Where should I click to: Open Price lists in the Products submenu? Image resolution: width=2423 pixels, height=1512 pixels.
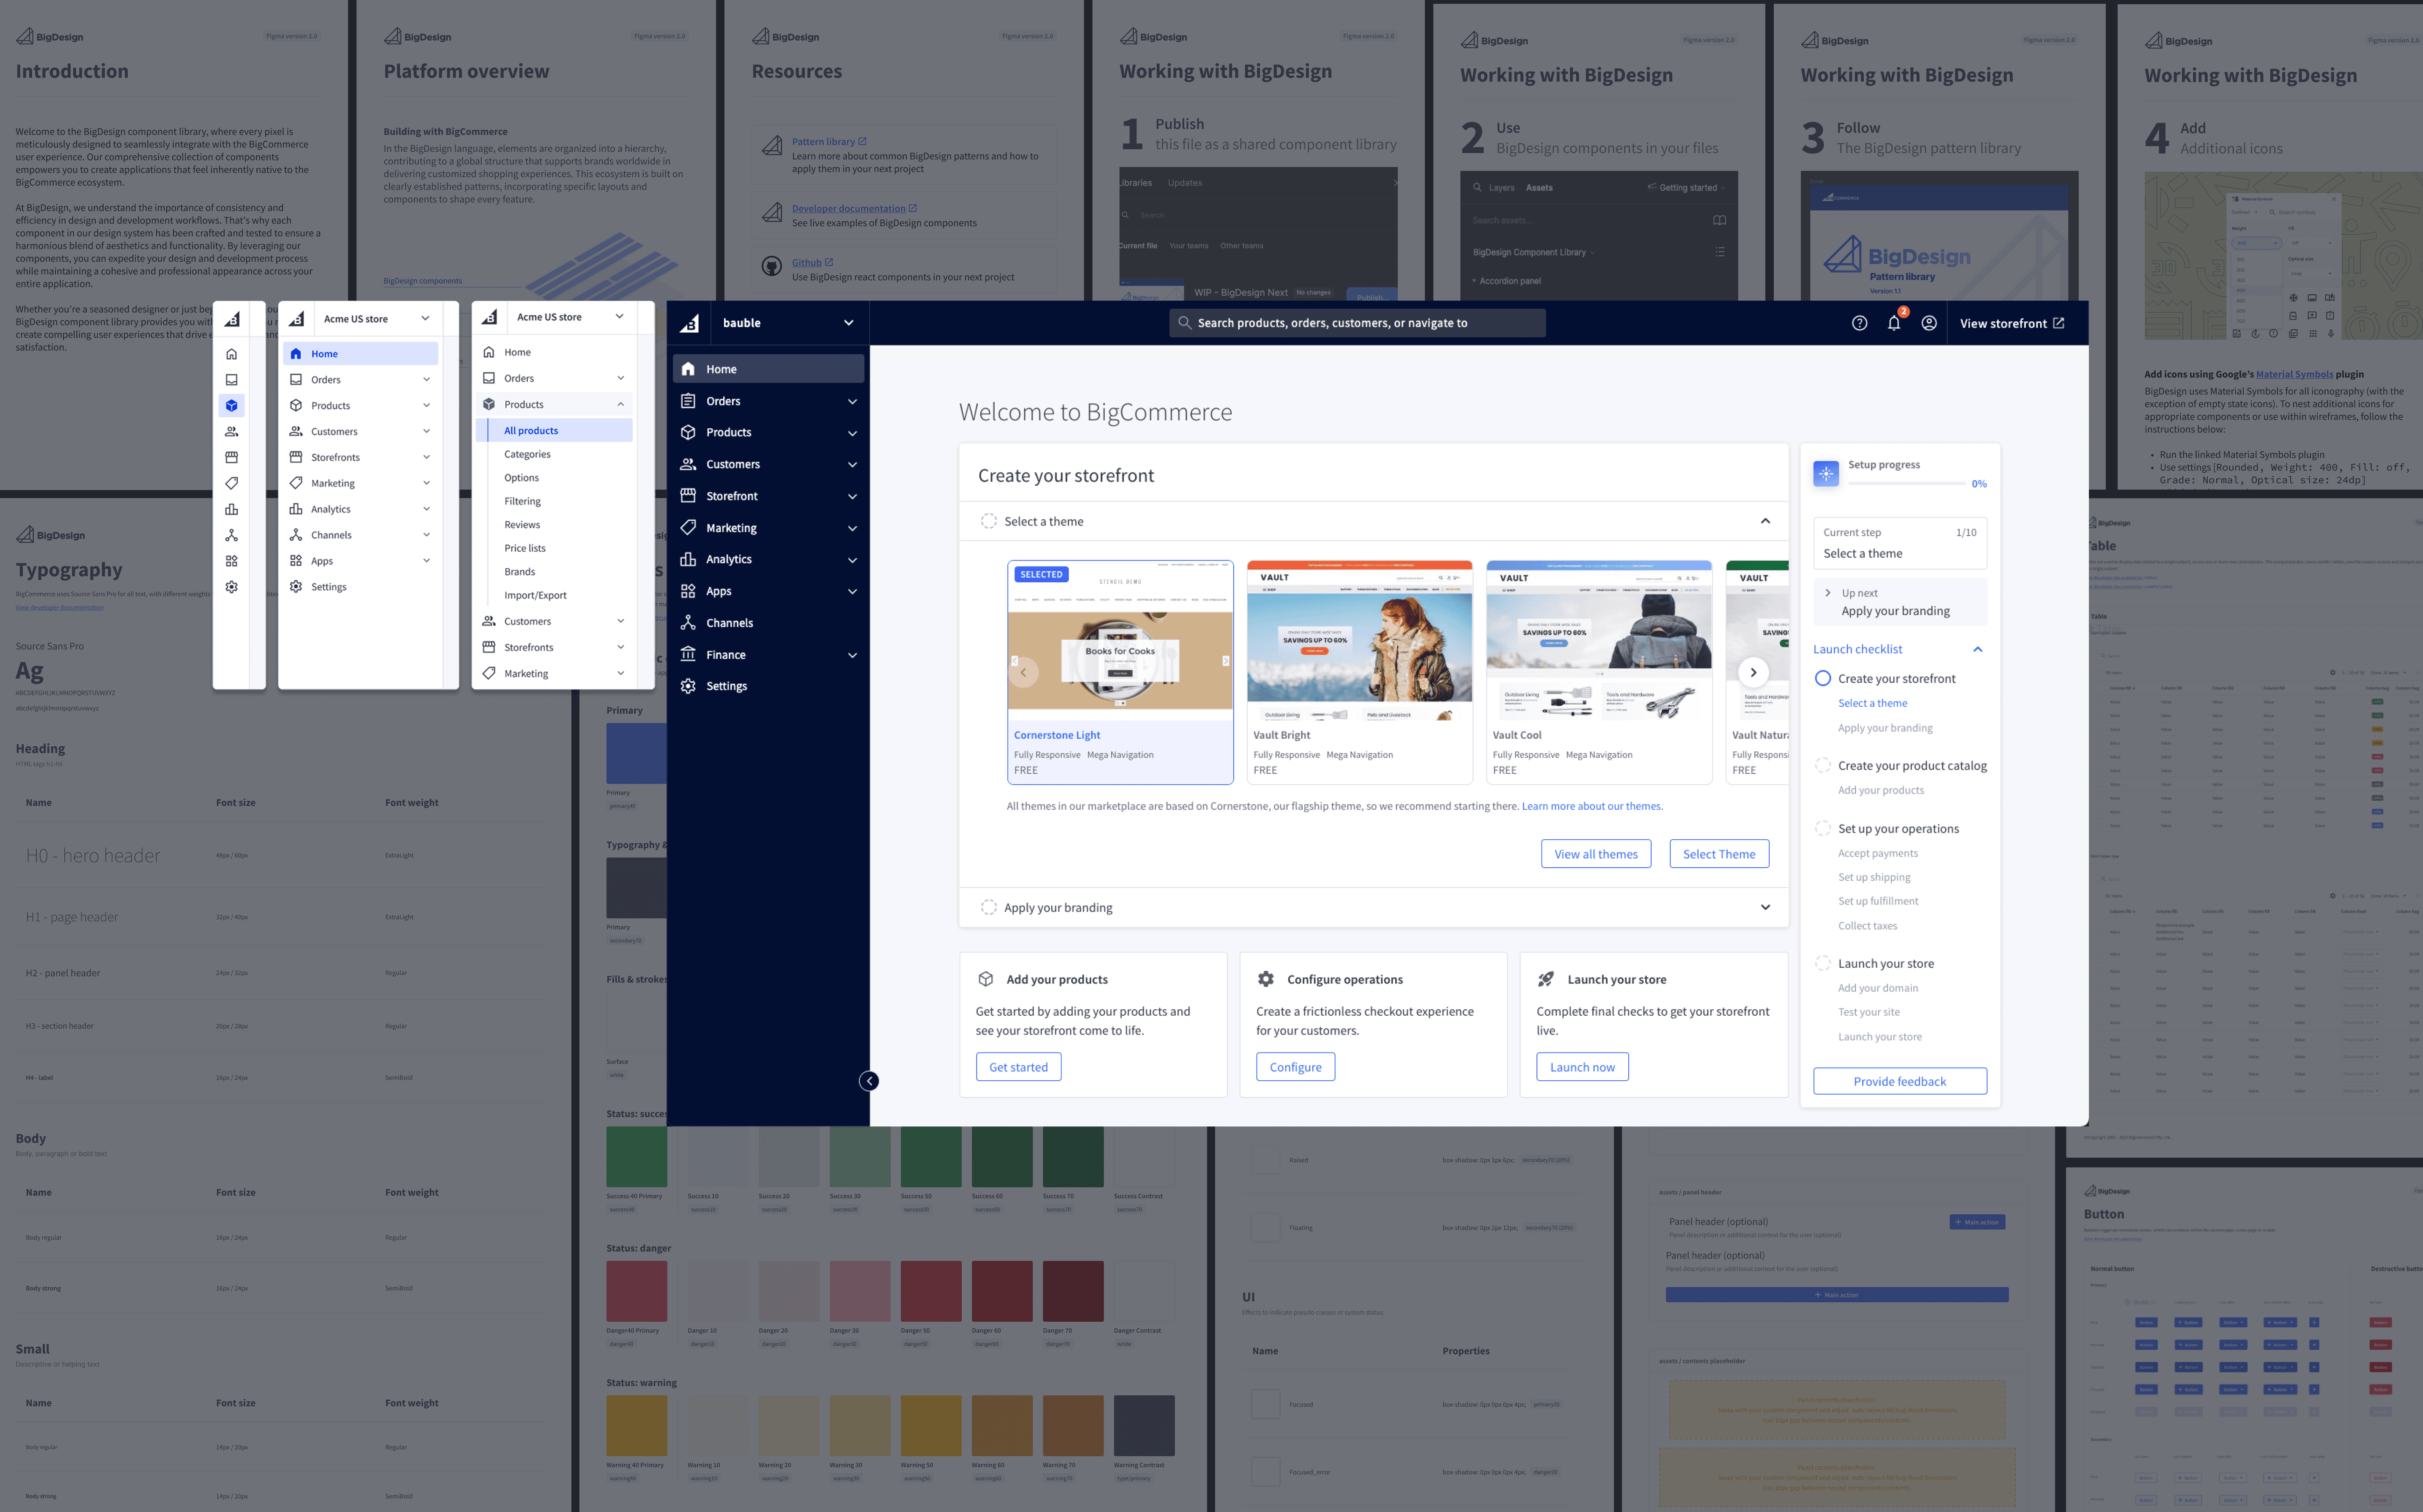tap(525, 548)
